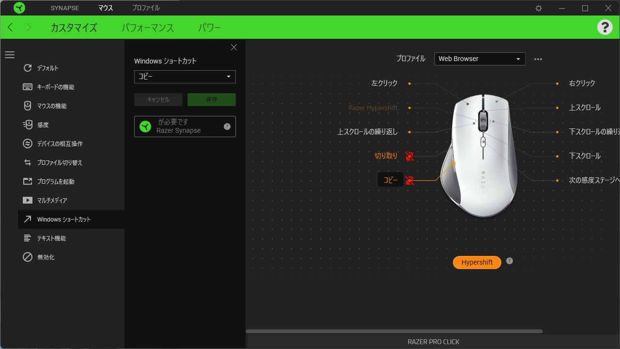
Task: Select the プログラムを起動 icon
Action: [28, 181]
